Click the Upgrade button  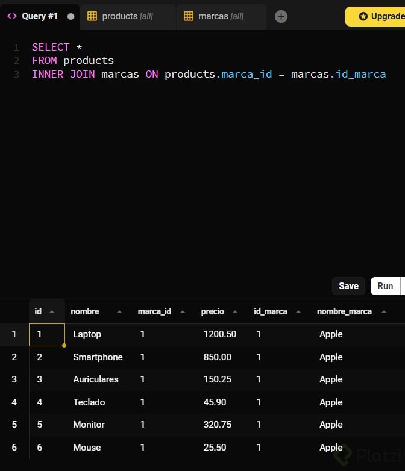click(x=380, y=16)
